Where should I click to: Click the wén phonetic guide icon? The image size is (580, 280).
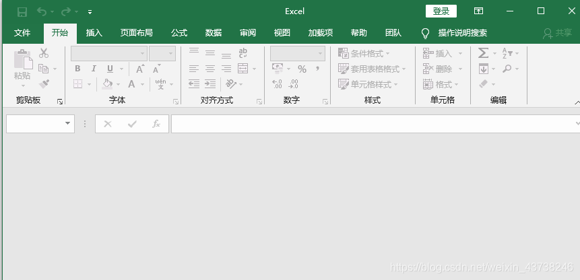pyautogui.click(x=160, y=84)
